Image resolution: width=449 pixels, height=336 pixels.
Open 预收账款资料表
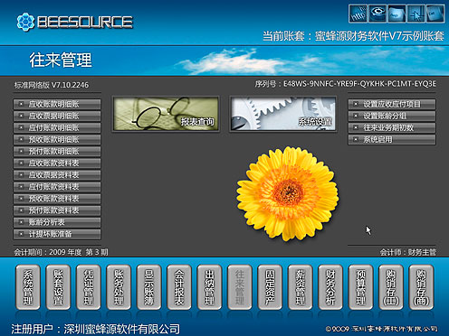pyautogui.click(x=57, y=199)
